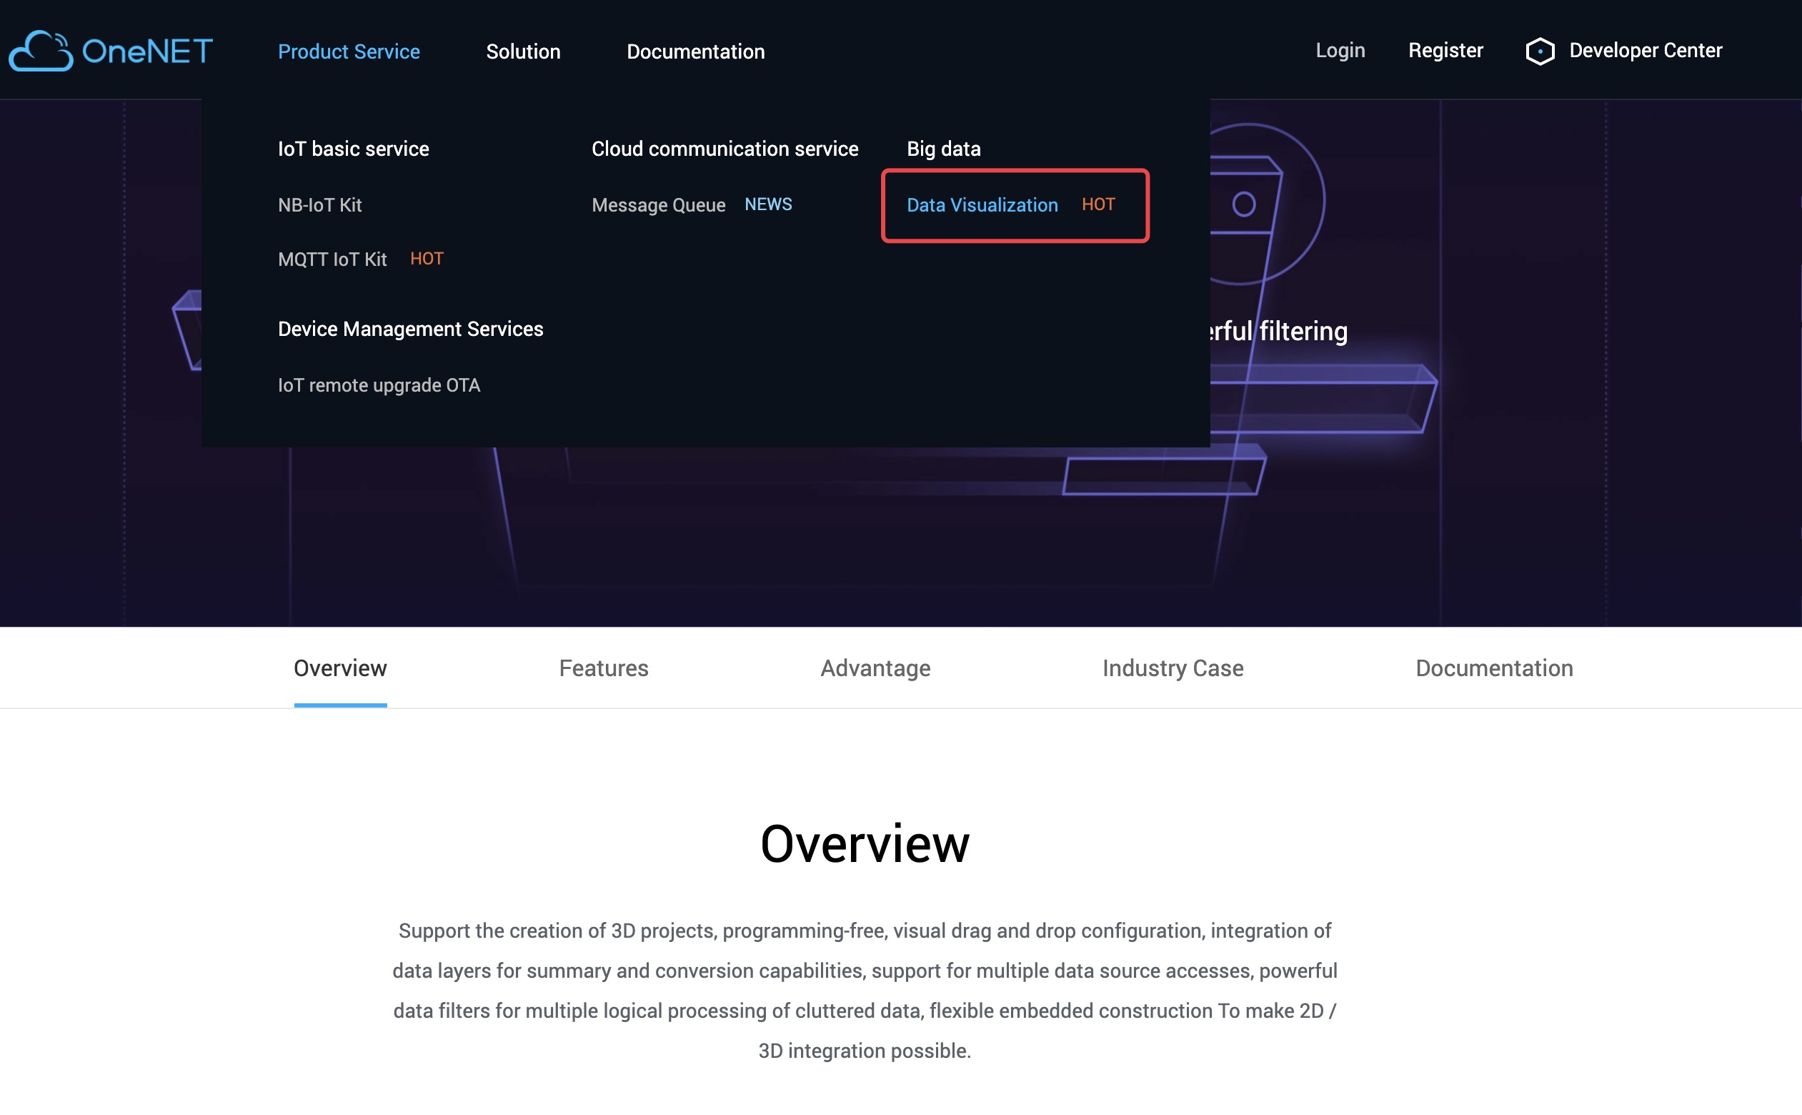The width and height of the screenshot is (1802, 1115).
Task: Click the large Overview section title
Action: click(x=865, y=843)
